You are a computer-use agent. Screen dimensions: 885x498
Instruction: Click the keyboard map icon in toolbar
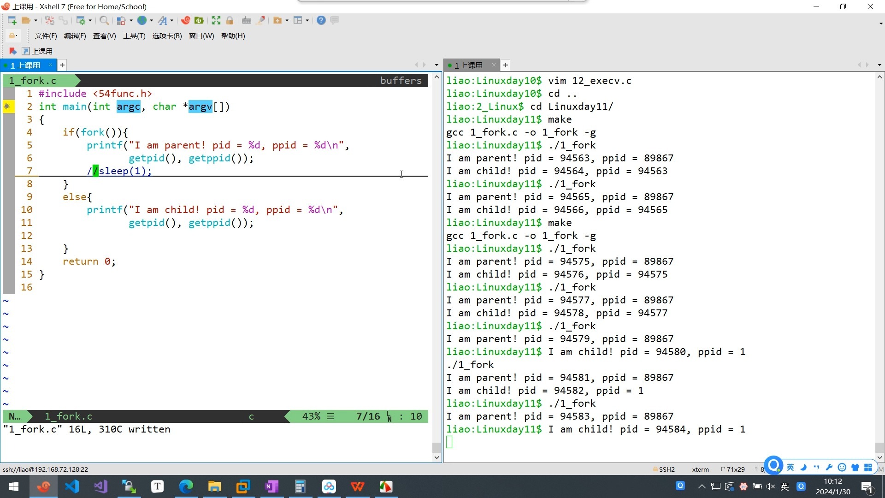(247, 20)
